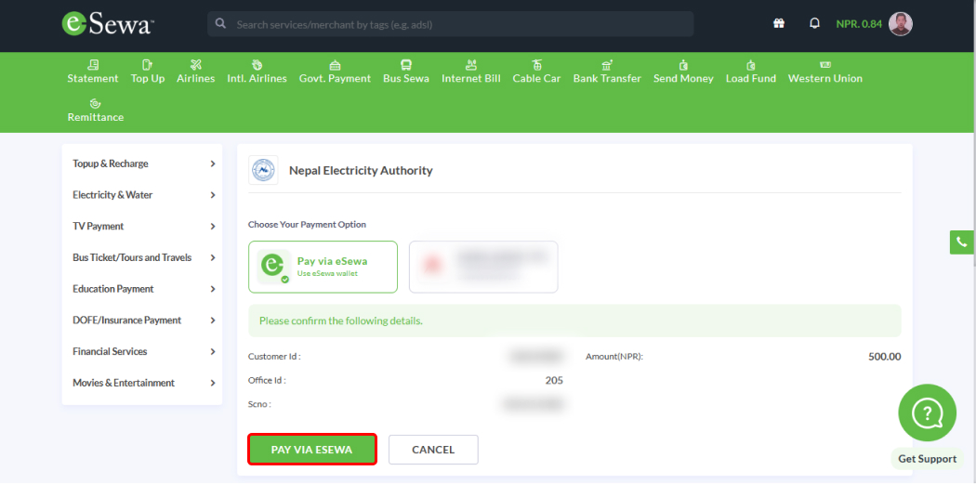
Task: Click the Get Support label
Action: tap(927, 459)
